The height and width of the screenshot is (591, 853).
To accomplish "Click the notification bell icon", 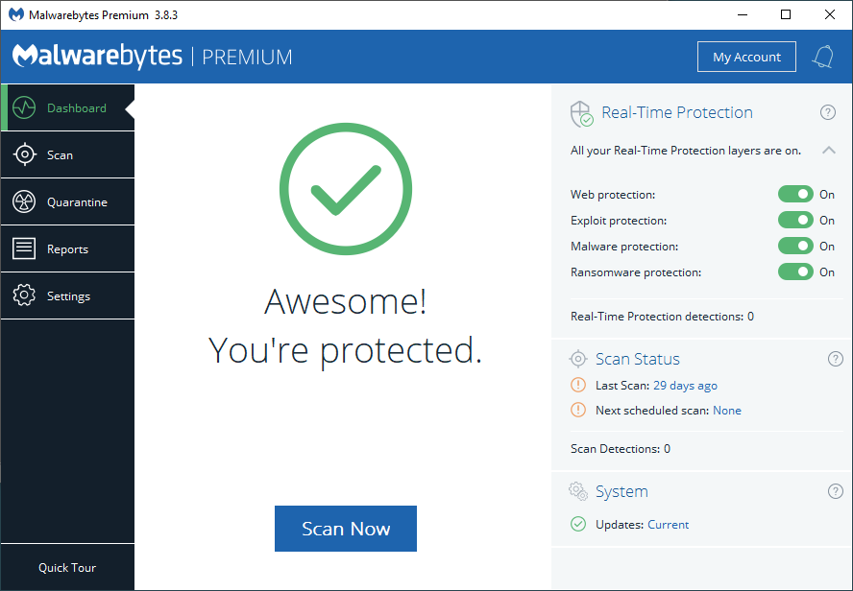I will point(822,57).
